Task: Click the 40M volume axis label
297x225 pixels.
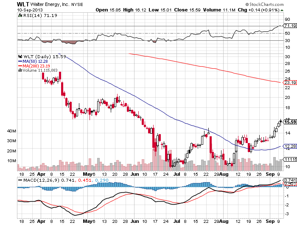Action: pos(11,131)
